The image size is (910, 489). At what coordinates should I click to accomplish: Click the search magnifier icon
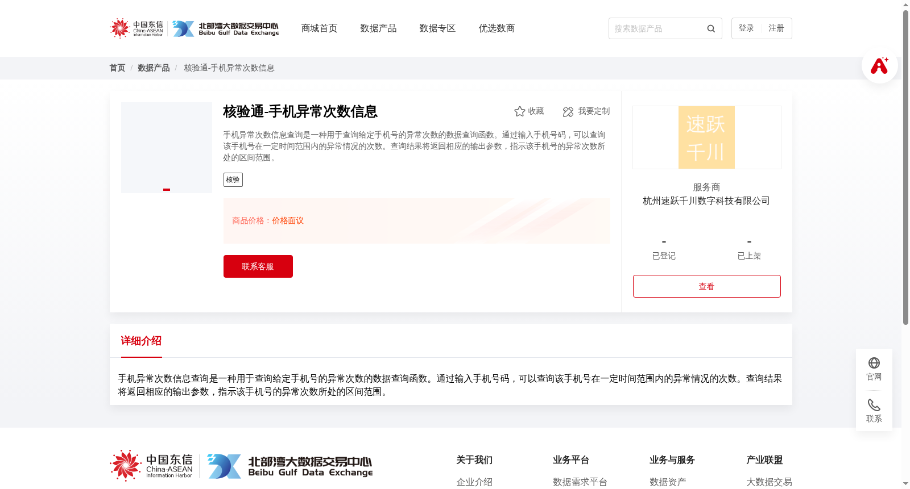pos(711,28)
